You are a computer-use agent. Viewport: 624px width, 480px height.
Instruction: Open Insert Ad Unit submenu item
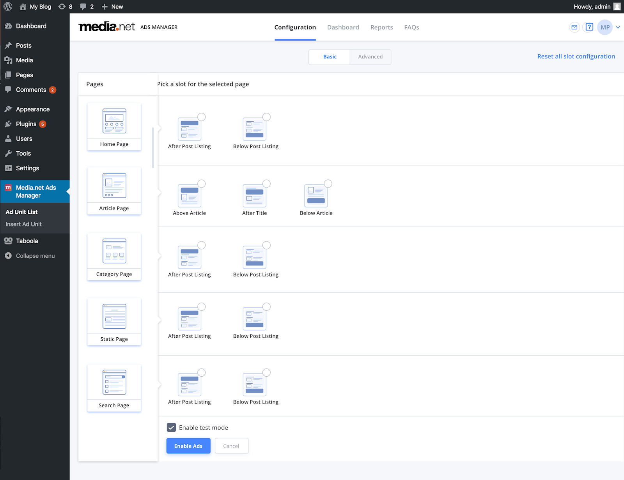(x=24, y=224)
